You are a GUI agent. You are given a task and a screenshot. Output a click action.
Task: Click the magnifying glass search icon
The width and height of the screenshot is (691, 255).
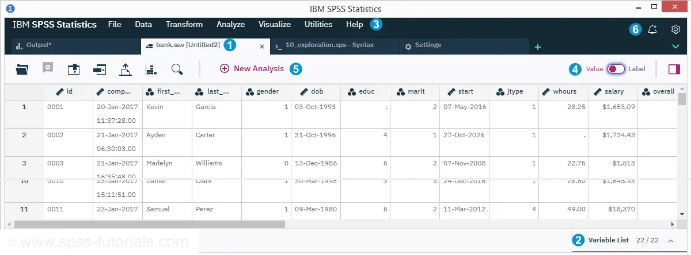pyautogui.click(x=177, y=69)
